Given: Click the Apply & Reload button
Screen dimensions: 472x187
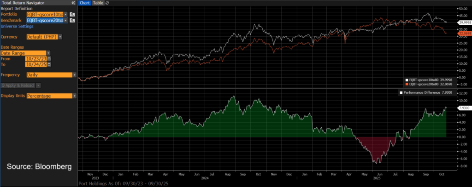Looking at the screenshot, I should [18, 85].
